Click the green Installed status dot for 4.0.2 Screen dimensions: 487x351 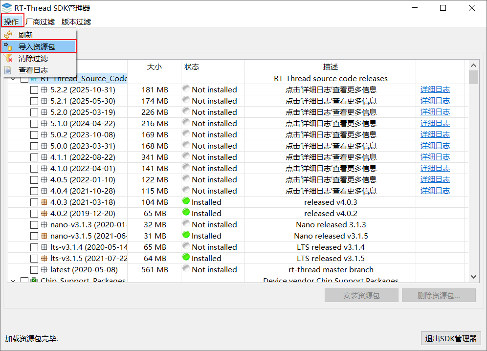[186, 212]
